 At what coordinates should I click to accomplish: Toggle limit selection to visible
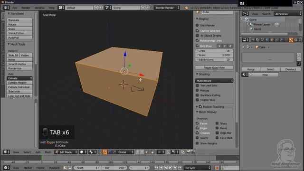(153, 152)
